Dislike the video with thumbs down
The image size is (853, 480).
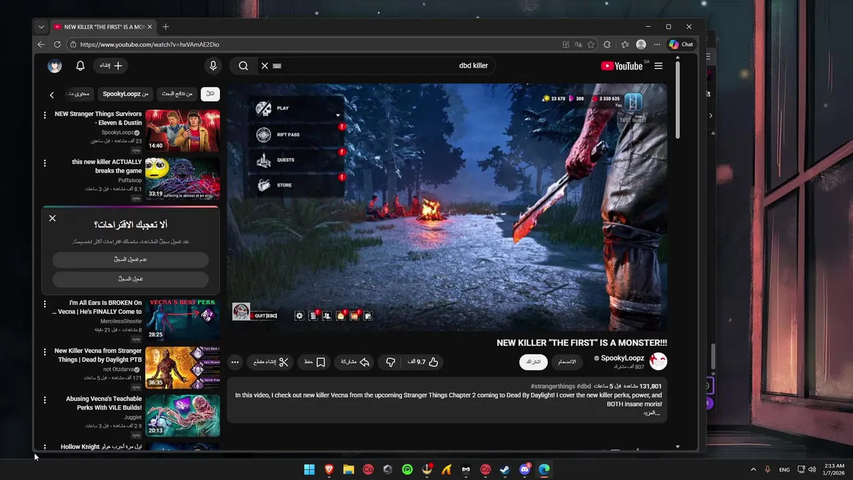[x=391, y=362]
